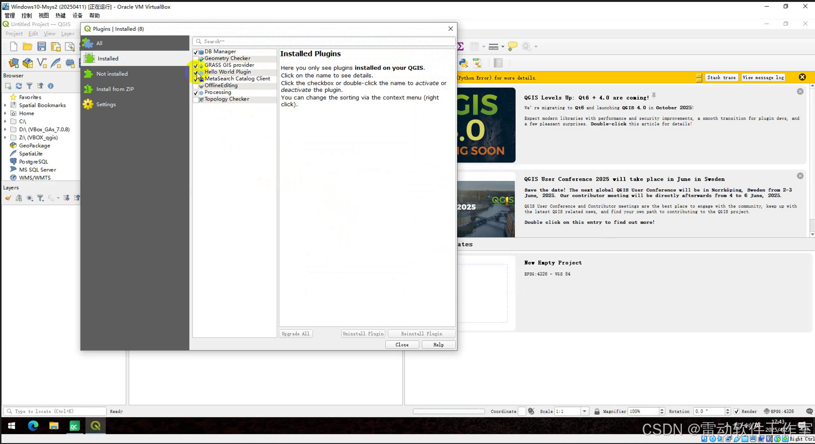The height and width of the screenshot is (444, 815).
Task: Select the All tab in Plugins dialog
Action: click(x=135, y=43)
